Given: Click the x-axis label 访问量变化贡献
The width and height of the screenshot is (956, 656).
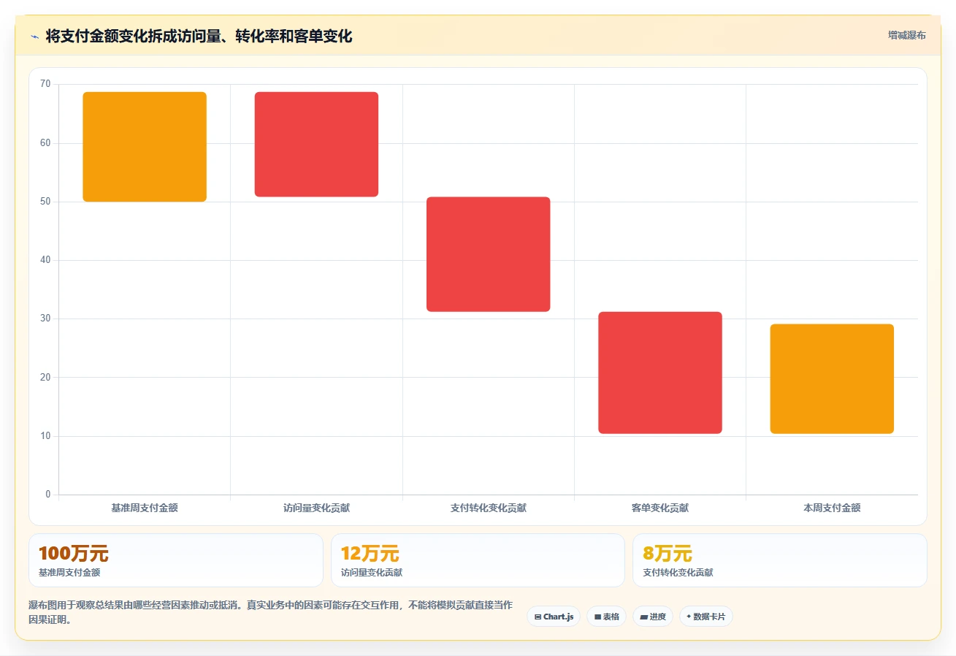Looking at the screenshot, I should coord(316,508).
